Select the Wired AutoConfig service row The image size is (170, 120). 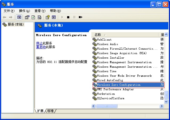click(128, 80)
